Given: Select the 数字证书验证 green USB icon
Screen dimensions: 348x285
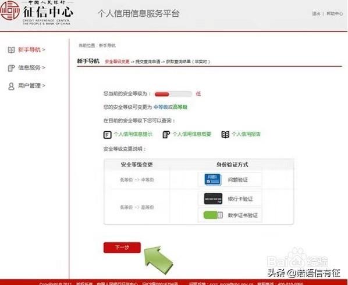Looking at the screenshot, I should [x=213, y=215].
